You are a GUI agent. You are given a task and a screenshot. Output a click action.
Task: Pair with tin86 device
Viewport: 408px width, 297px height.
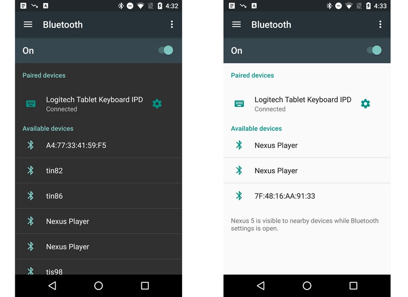(x=98, y=196)
